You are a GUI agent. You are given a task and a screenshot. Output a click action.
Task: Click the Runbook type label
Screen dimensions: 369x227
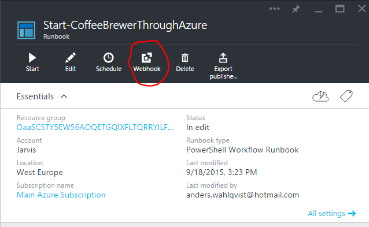[x=208, y=140]
